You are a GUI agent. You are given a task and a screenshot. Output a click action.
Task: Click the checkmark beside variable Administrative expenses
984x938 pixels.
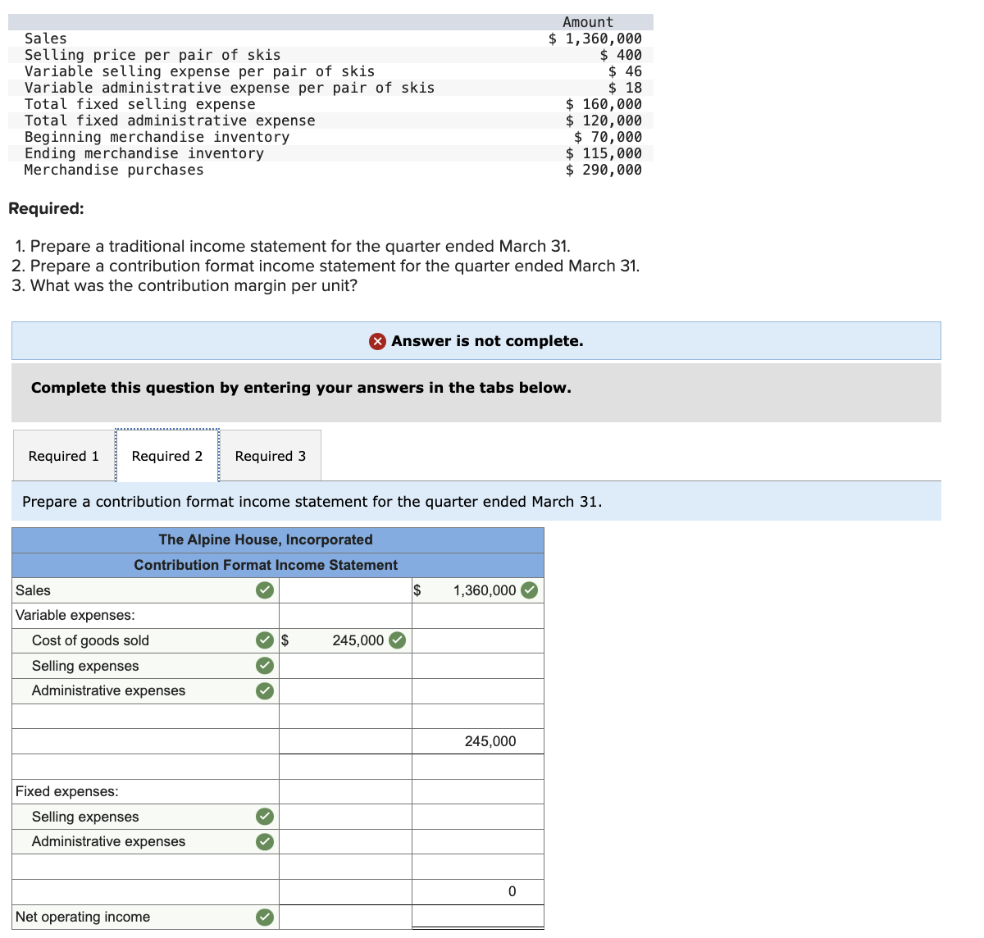point(264,690)
